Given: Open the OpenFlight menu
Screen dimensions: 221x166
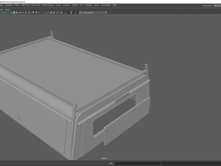Looking at the screenshot, I should pyautogui.click(x=106, y=5).
